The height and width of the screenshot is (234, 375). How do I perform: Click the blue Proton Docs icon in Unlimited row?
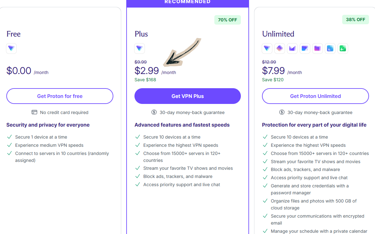click(330, 49)
